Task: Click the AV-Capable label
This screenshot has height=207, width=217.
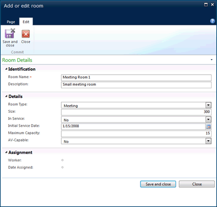Action: coord(18,140)
